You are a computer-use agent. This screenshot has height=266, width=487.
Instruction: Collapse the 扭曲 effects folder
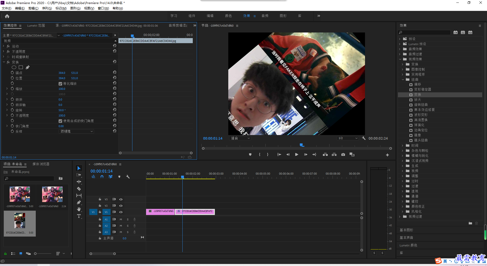tap(403, 79)
